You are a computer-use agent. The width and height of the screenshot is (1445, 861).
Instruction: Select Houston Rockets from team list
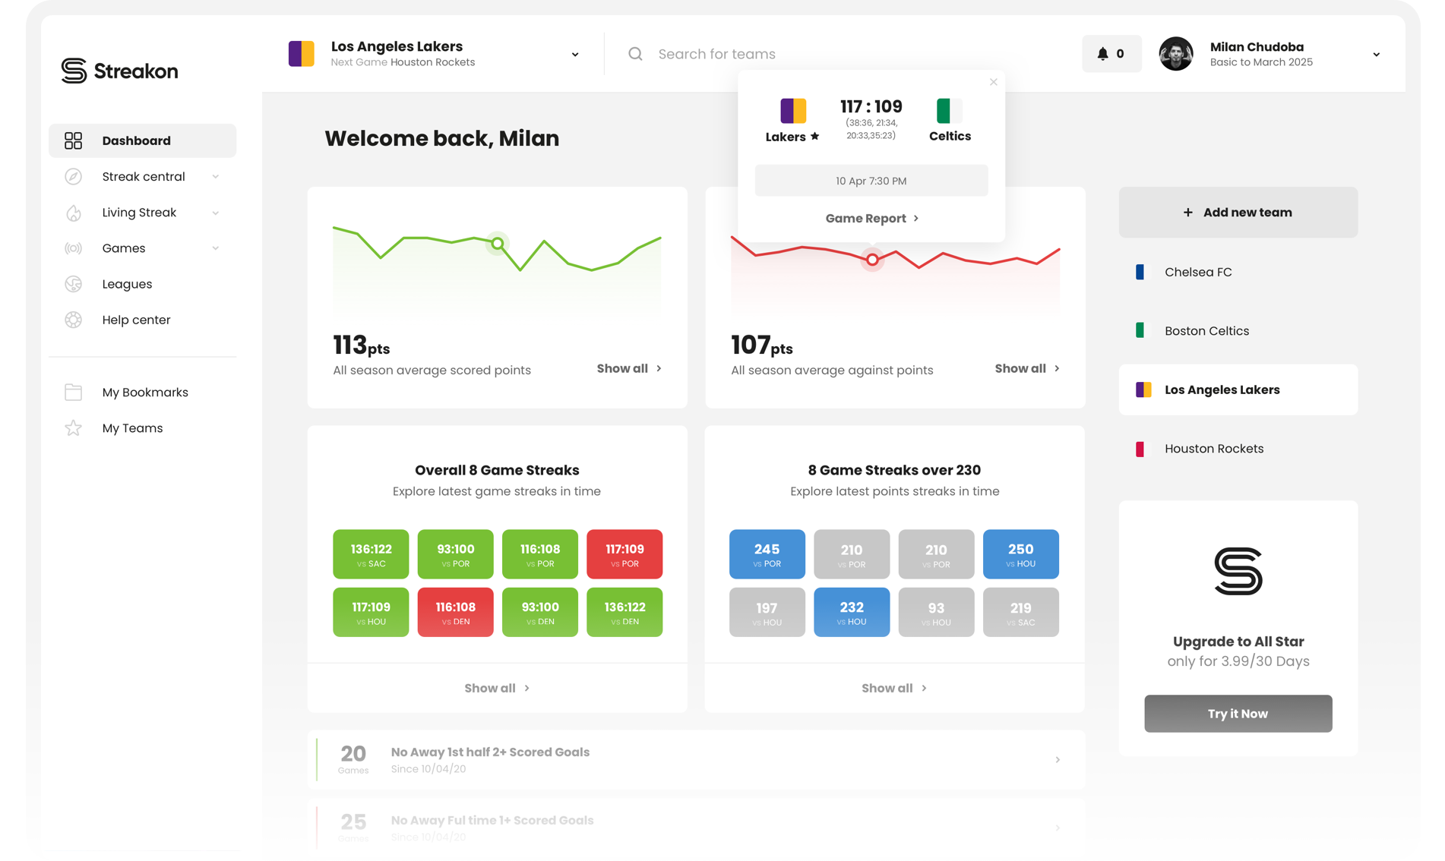coord(1238,449)
